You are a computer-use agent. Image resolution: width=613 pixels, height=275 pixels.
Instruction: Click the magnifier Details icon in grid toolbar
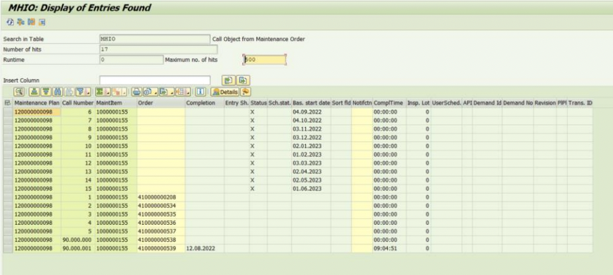19,92
